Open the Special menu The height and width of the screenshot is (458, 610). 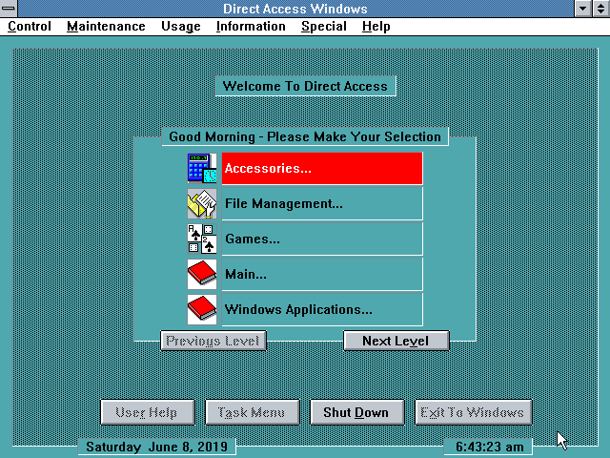tap(324, 27)
